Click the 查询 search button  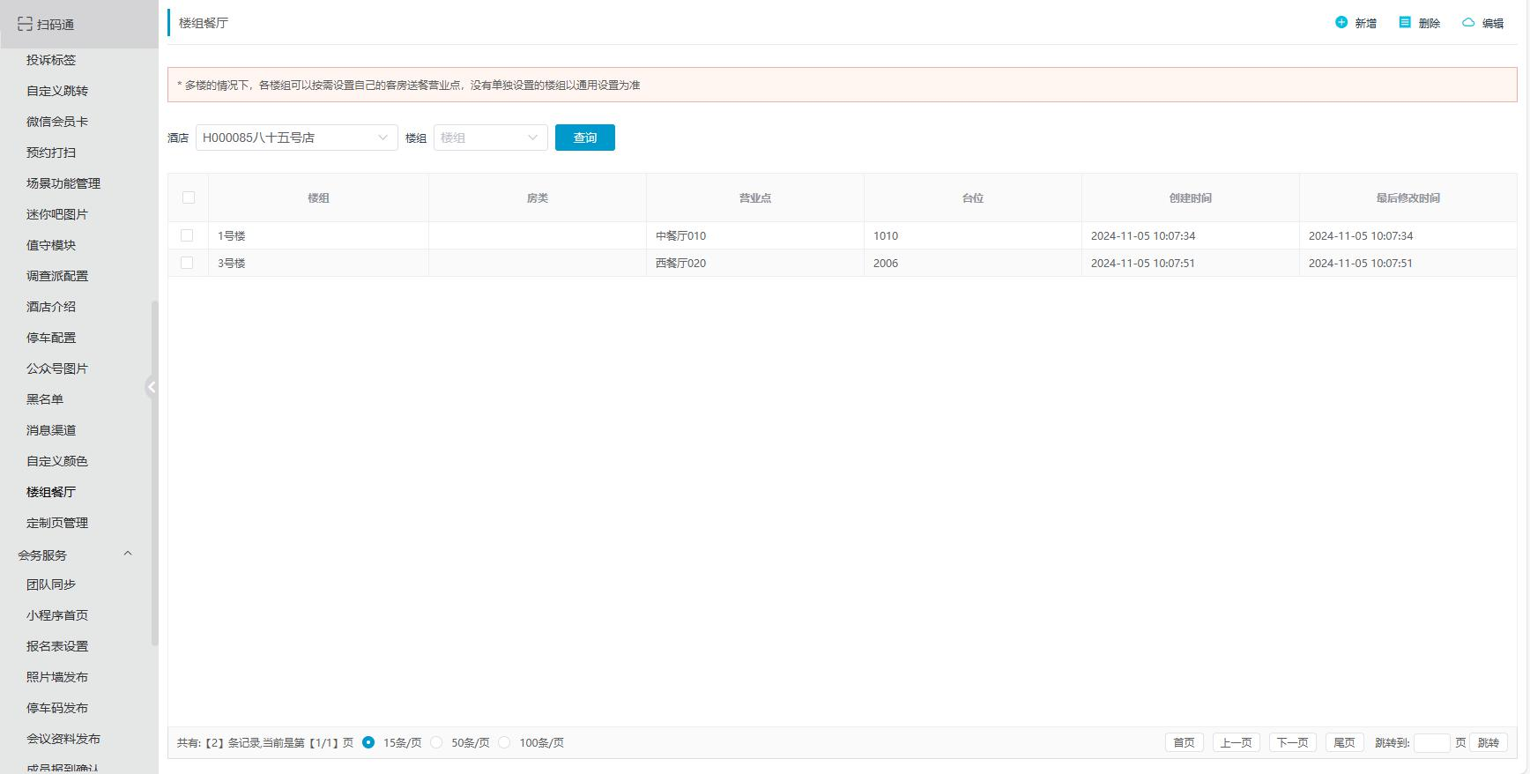click(584, 138)
